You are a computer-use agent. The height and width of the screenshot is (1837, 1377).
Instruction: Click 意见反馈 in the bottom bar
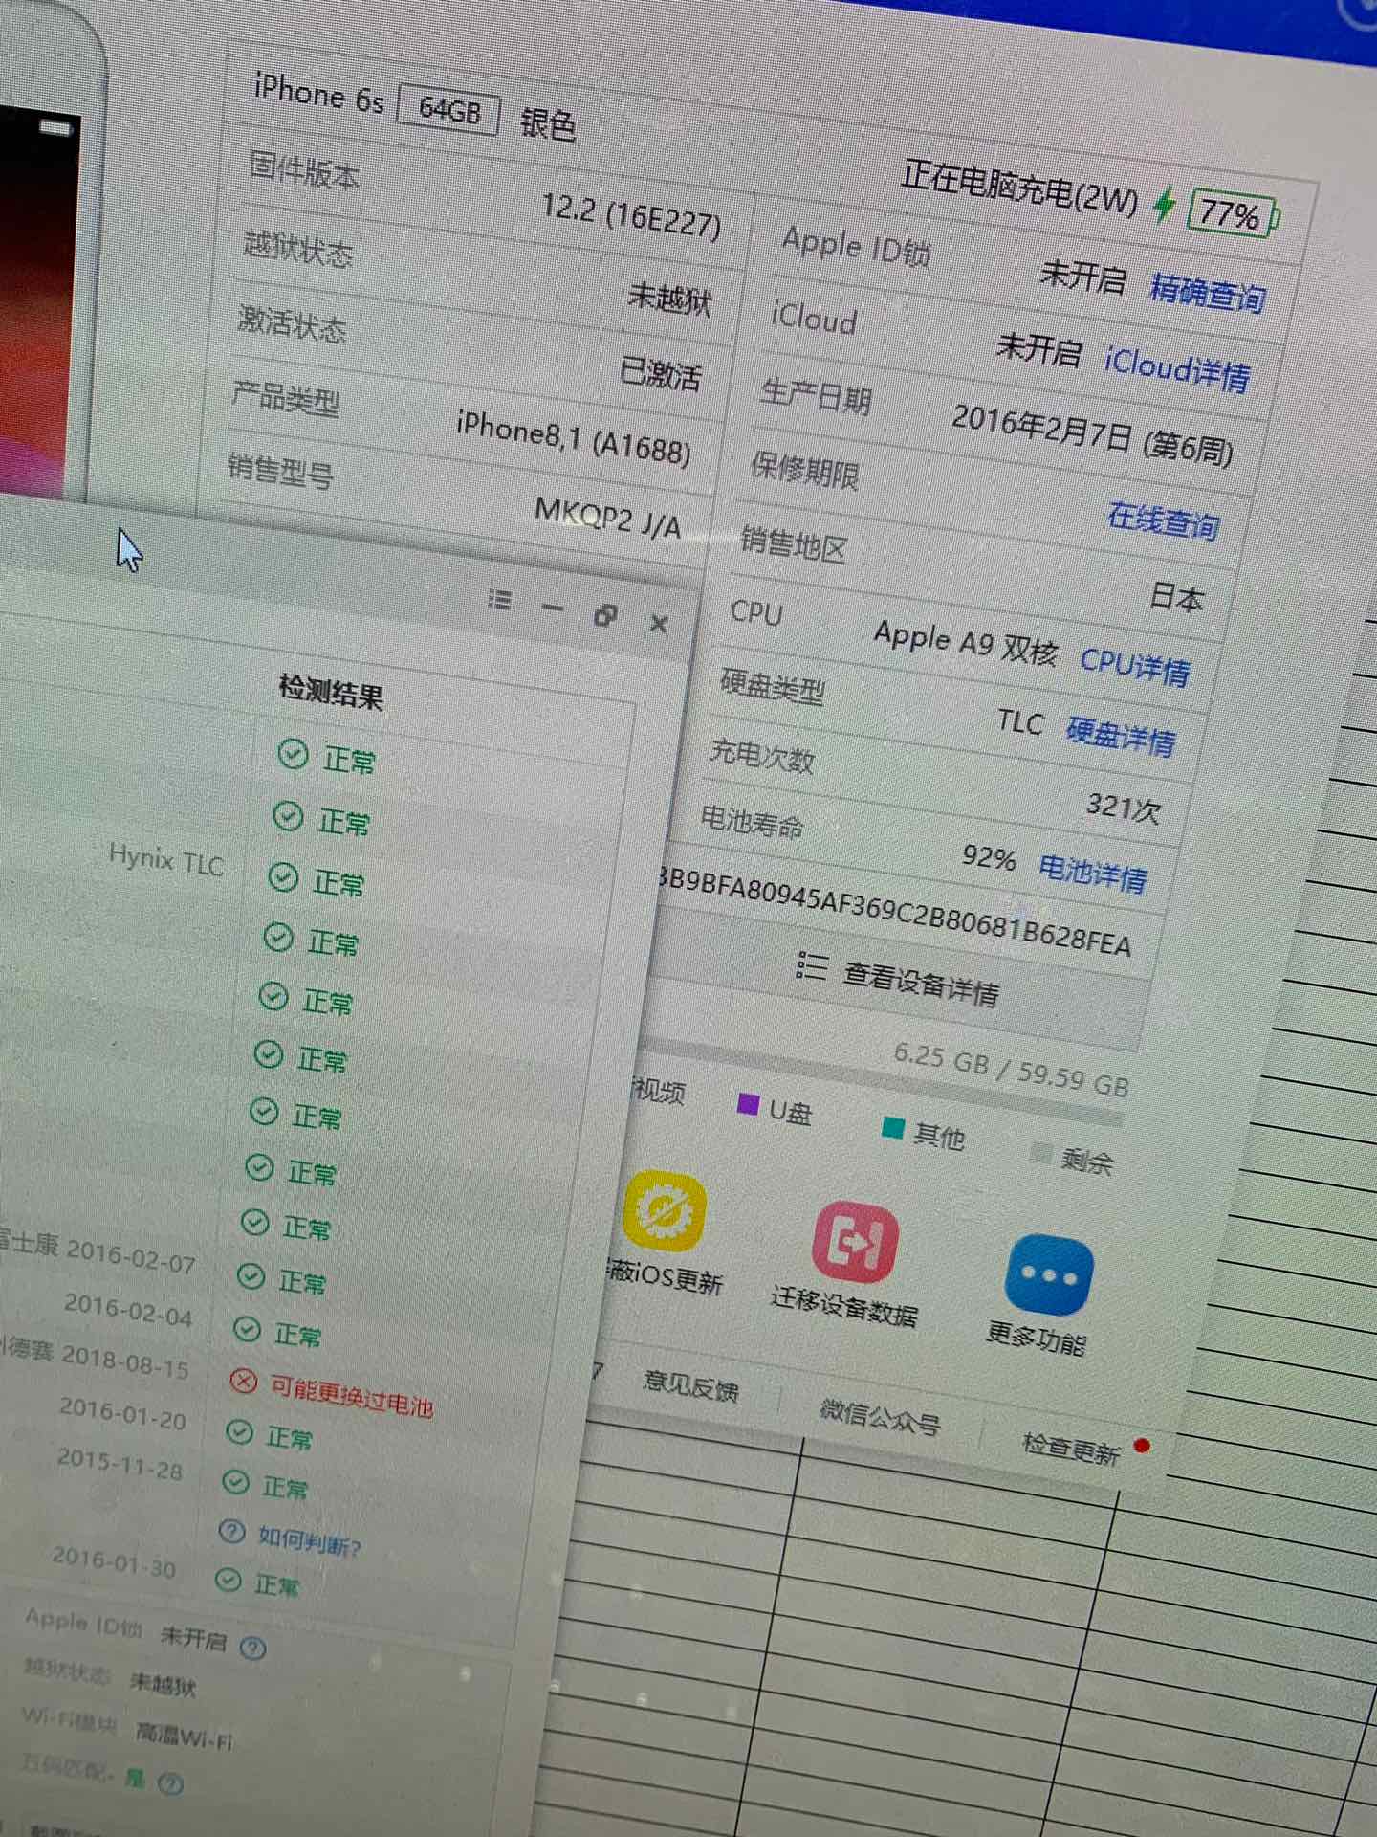pos(690,1384)
